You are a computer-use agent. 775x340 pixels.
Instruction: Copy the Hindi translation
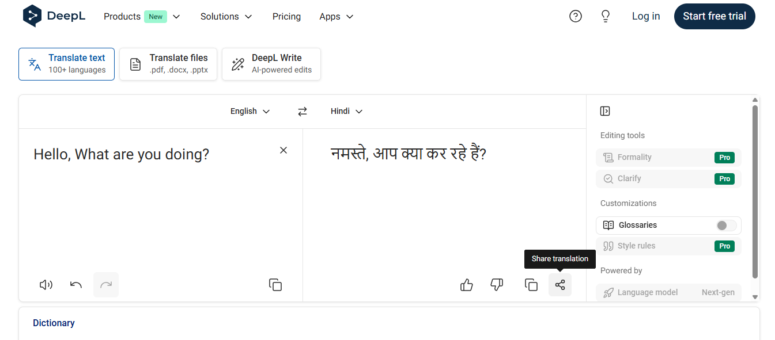coord(531,284)
